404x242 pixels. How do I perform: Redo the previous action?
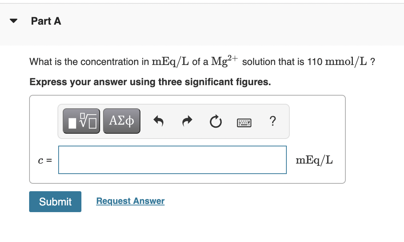click(187, 121)
